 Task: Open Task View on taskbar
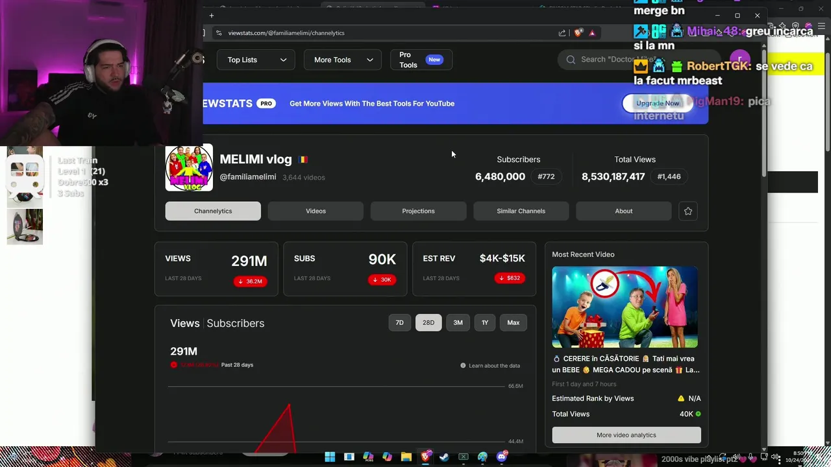point(349,457)
